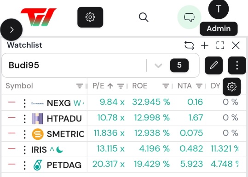Open the search magnifier icon
This screenshot has width=248, height=177.
point(144,17)
